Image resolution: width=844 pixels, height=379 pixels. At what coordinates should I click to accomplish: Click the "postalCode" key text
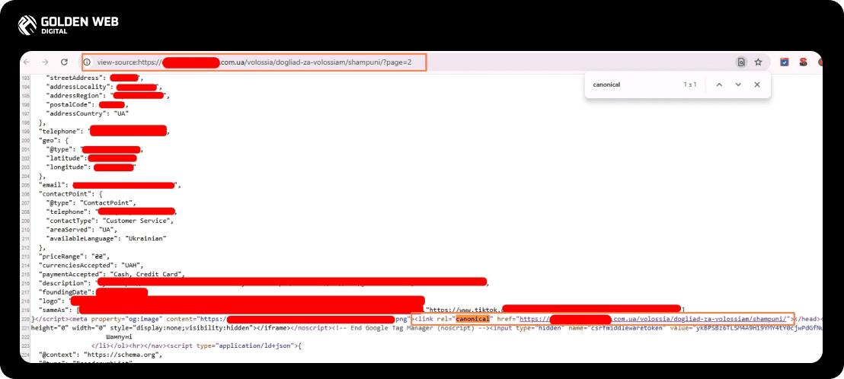68,104
